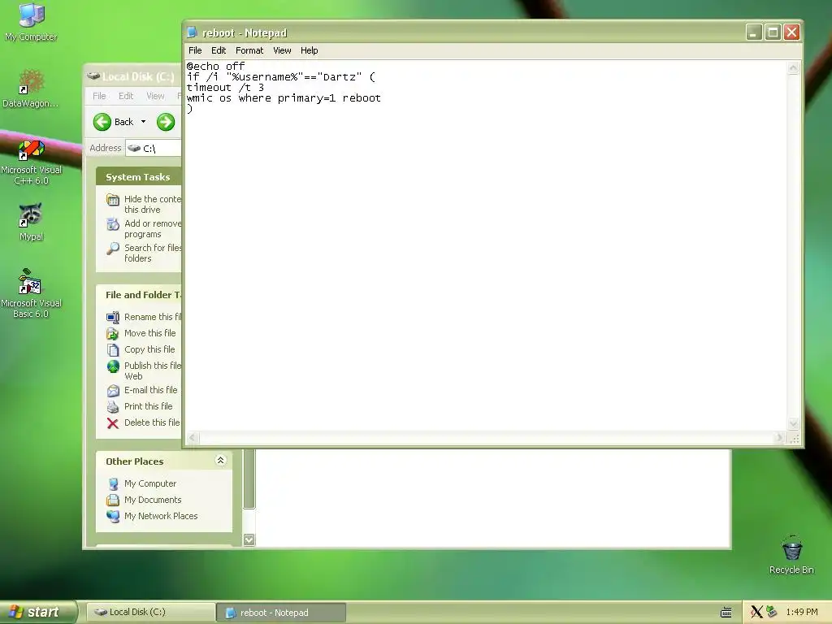
Task: Open My Computer desktop icon
Action: pos(31,22)
